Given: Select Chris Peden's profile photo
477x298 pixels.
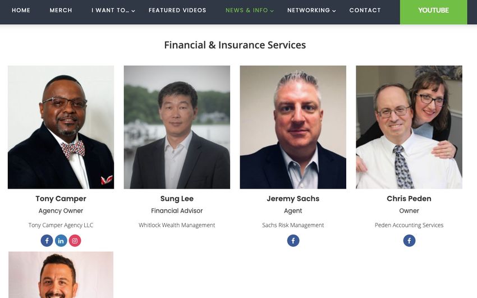Looking at the screenshot, I should tap(409, 127).
